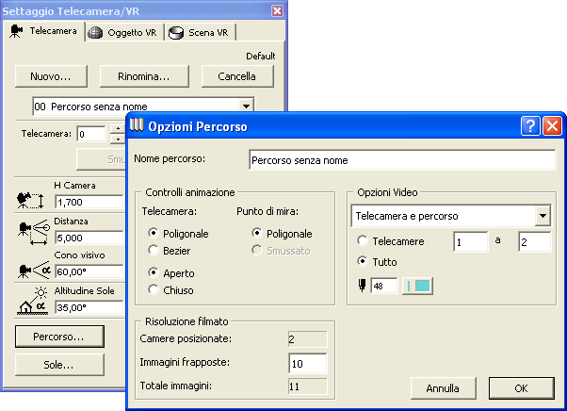This screenshot has height=411, width=567.
Task: Expand the 00 Percorso senza nome dropdown
Action: (245, 107)
